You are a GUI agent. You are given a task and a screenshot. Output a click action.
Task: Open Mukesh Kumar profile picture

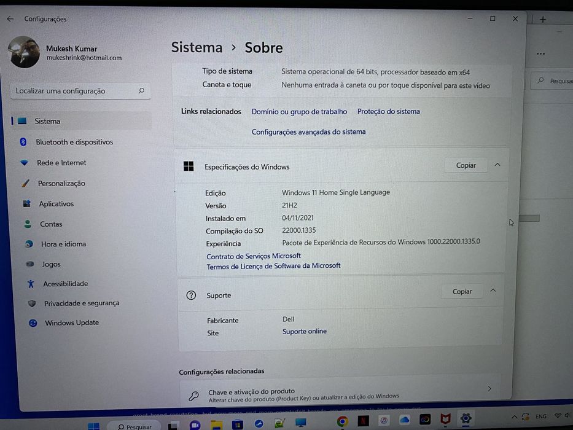coord(24,52)
